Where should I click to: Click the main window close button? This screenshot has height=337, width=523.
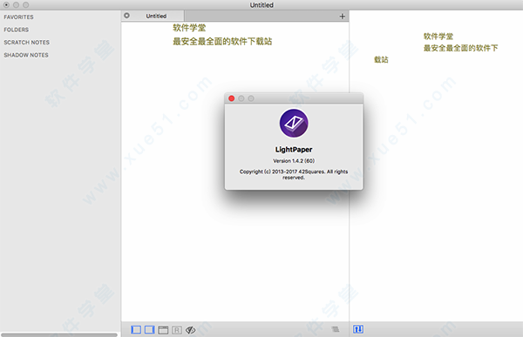6,5
